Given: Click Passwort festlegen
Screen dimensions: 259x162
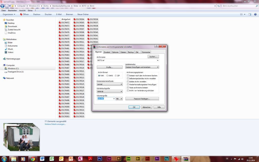Looking at the screenshot, I should 142,98.
